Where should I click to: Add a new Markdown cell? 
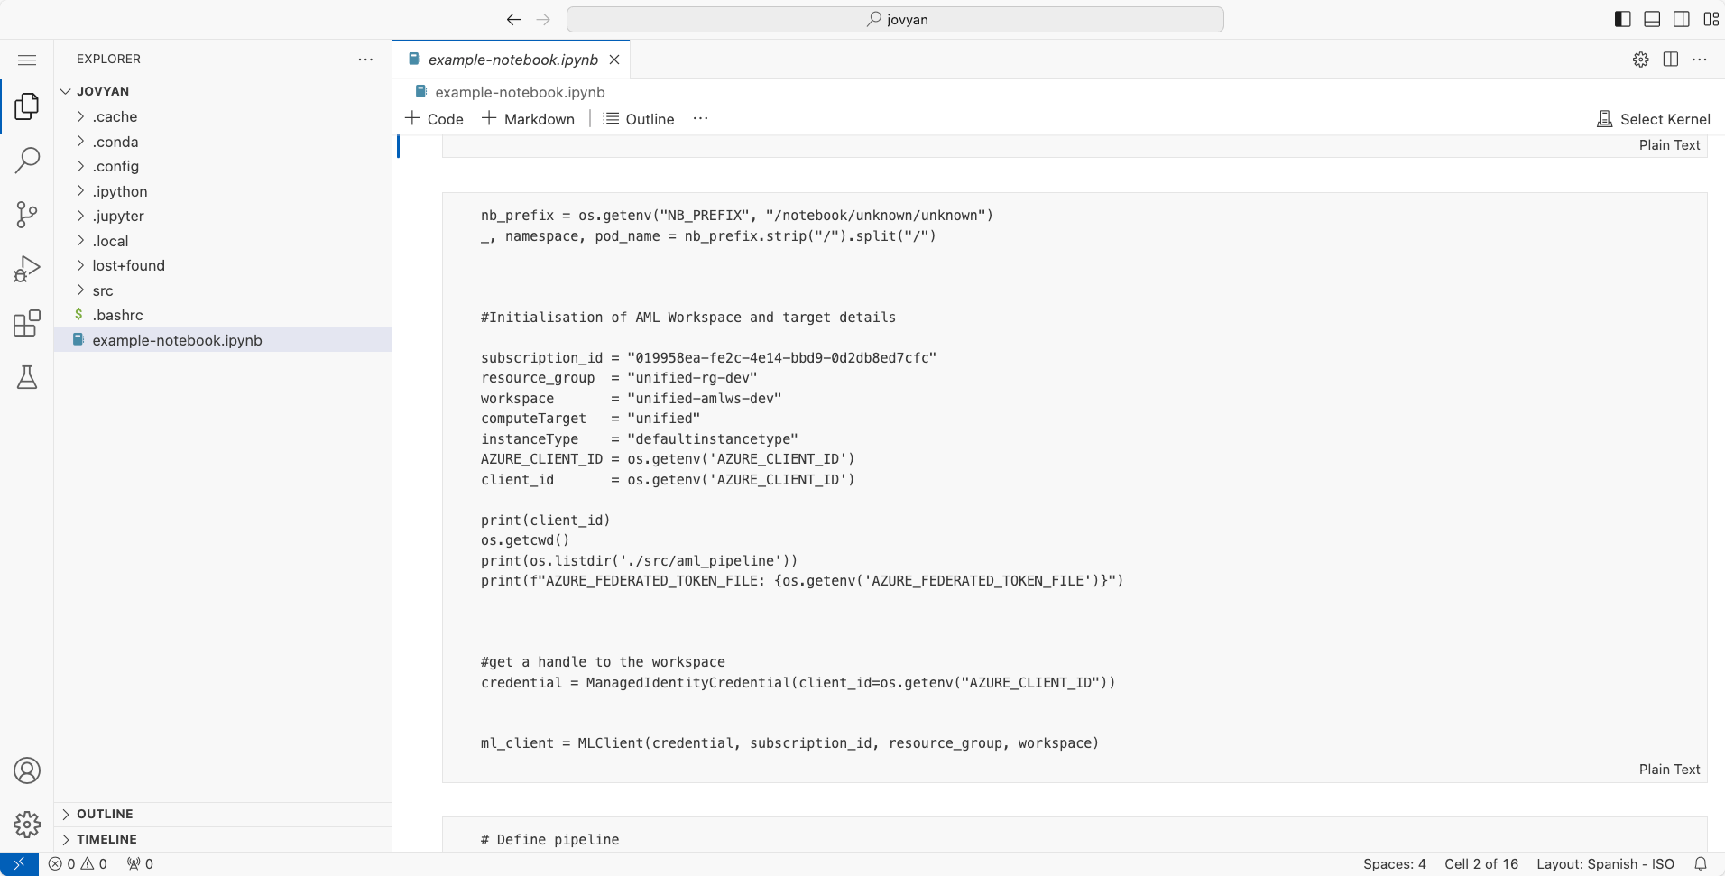(x=529, y=119)
